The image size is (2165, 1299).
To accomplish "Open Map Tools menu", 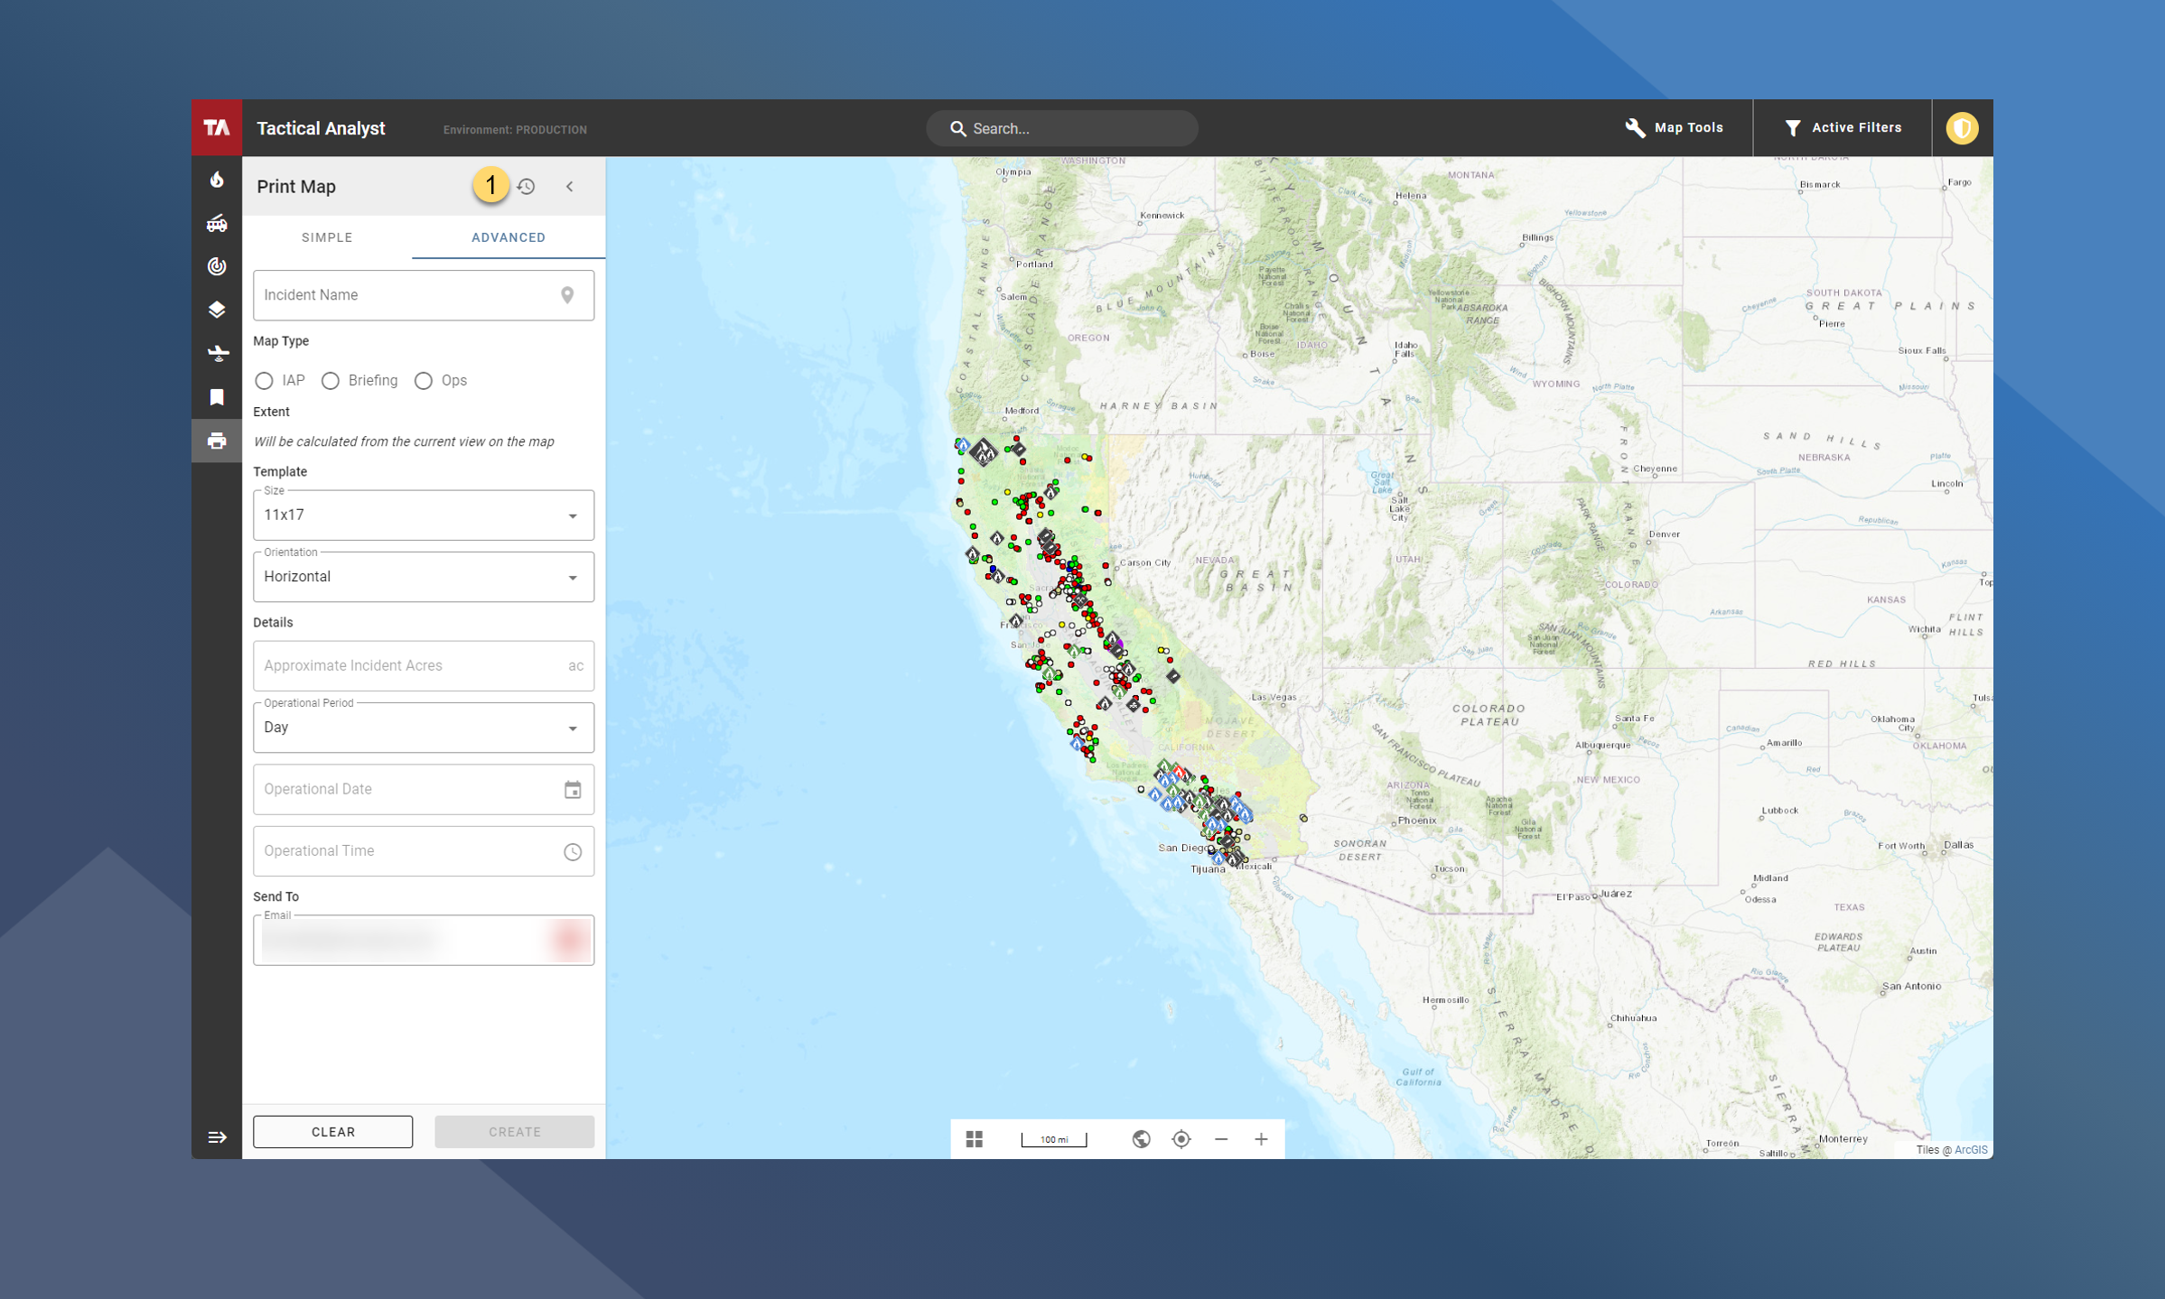I will click(x=1674, y=128).
